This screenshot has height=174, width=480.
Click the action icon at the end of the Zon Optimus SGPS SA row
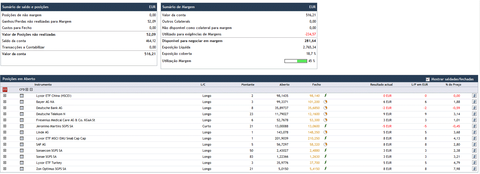pyautogui.click(x=474, y=169)
